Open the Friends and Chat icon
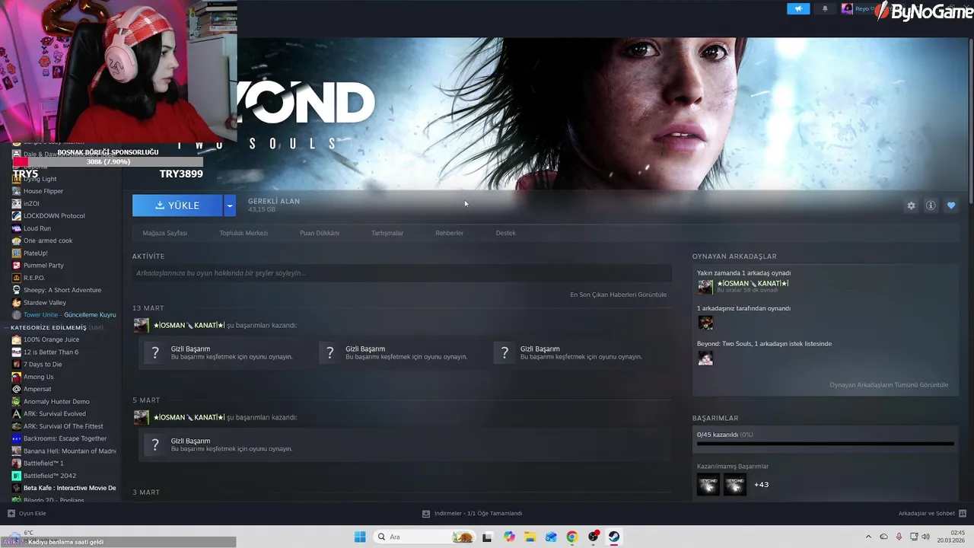974x548 pixels. [963, 514]
